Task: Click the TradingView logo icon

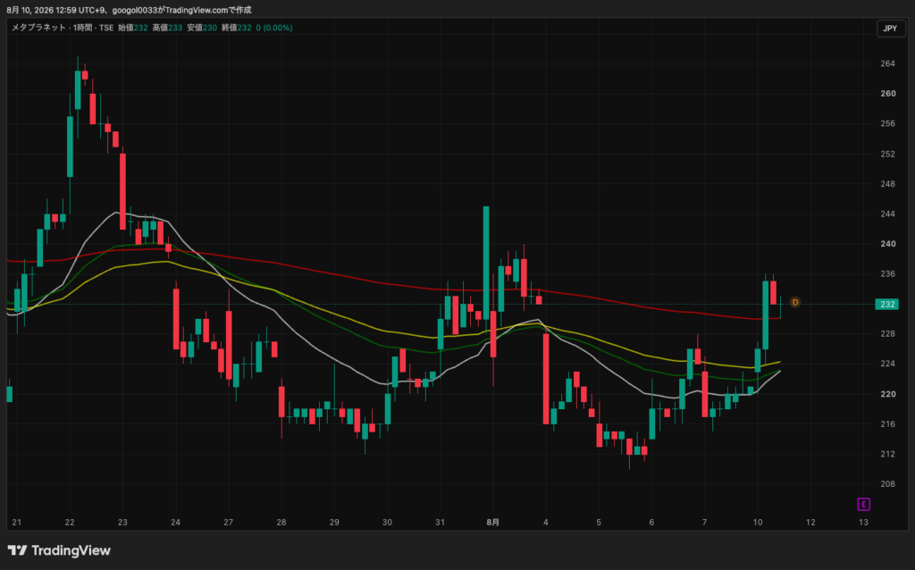Action: point(18,550)
